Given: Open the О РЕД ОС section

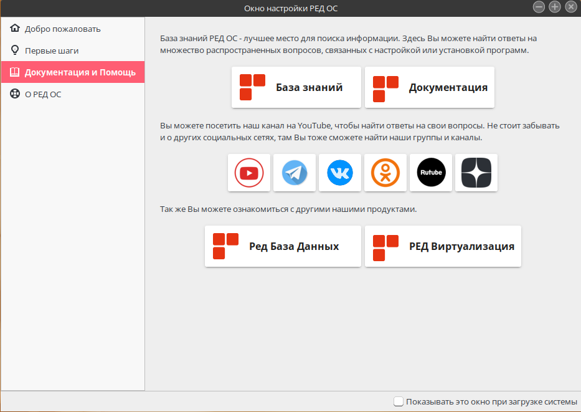Looking at the screenshot, I should pyautogui.click(x=73, y=94).
